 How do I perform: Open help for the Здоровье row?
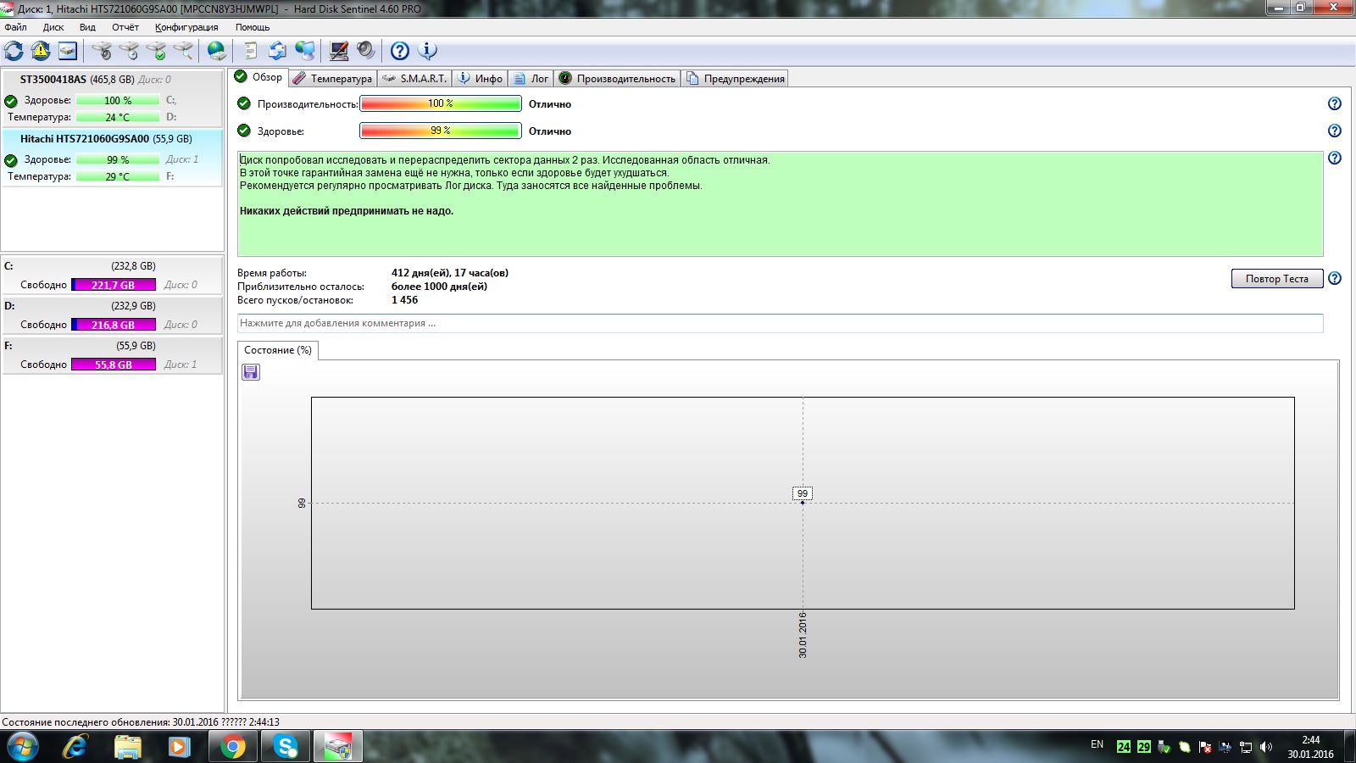[1335, 131]
